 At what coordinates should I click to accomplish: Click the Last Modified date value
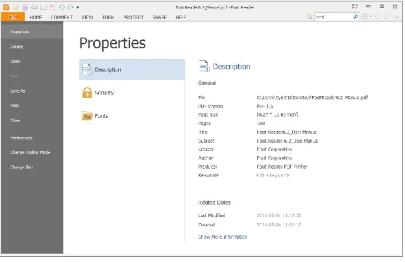point(279,215)
